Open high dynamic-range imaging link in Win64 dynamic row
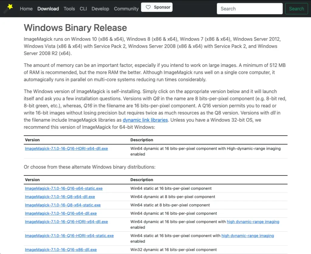The width and height of the screenshot is (311, 254). [x=253, y=222]
